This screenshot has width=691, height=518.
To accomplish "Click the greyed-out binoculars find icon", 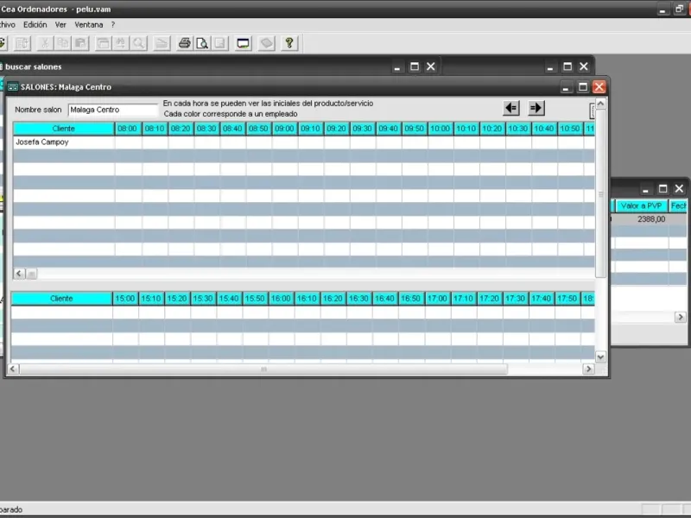I will [121, 43].
